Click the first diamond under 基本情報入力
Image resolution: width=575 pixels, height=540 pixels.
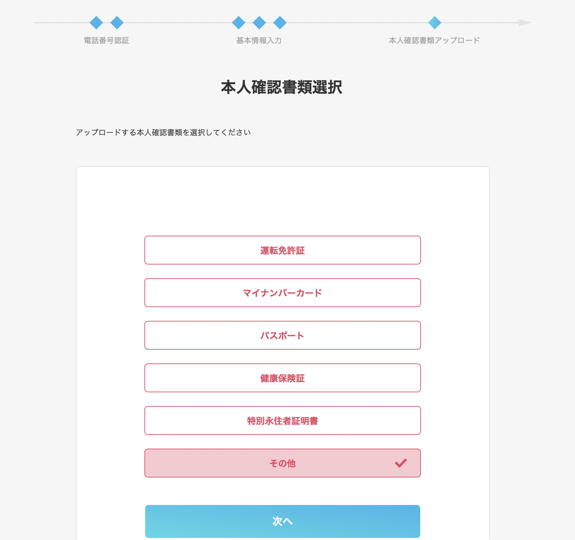[238, 22]
